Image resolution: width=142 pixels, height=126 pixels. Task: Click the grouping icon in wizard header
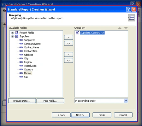131,18
